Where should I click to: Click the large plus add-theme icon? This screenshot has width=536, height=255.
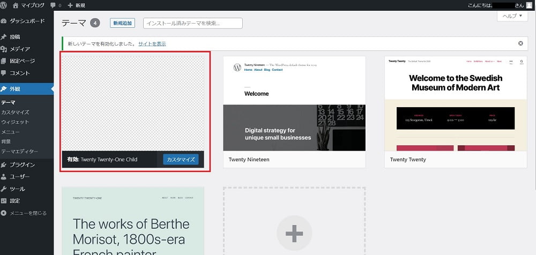[x=294, y=233]
